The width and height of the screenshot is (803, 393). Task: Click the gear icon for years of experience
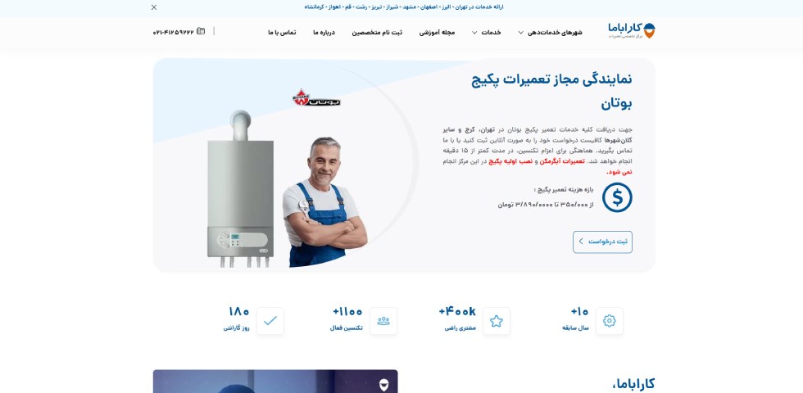pyautogui.click(x=610, y=321)
